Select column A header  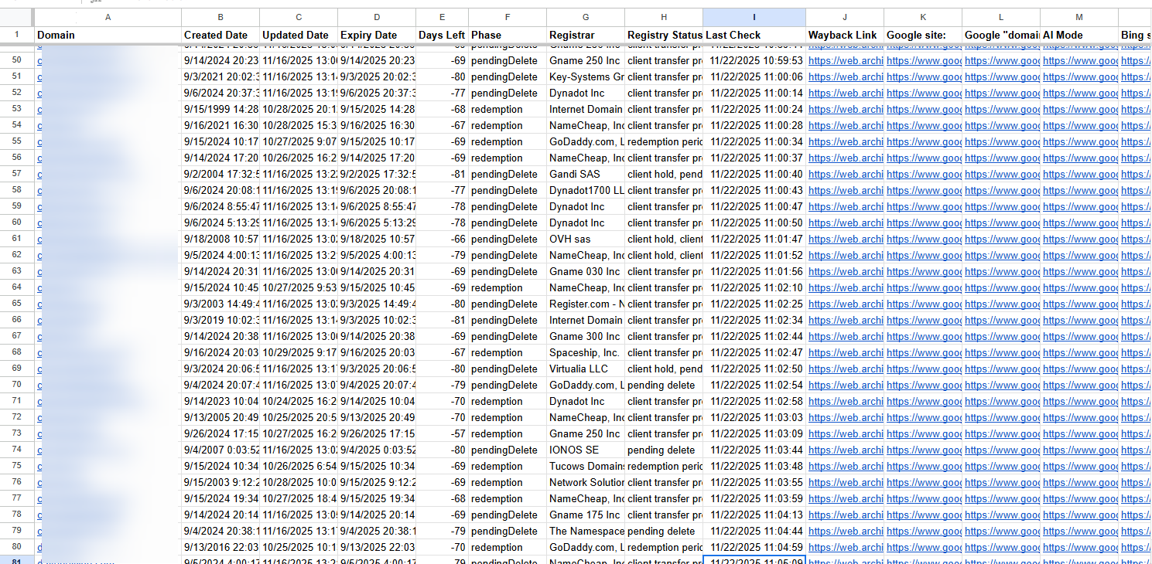point(108,17)
